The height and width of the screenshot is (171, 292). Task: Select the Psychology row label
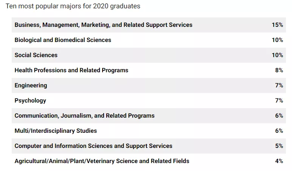[30, 101]
